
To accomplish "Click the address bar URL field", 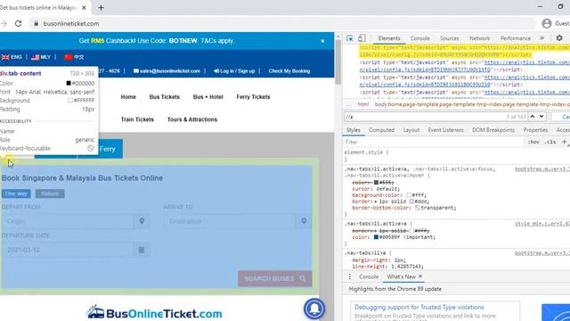I will pos(283,24).
